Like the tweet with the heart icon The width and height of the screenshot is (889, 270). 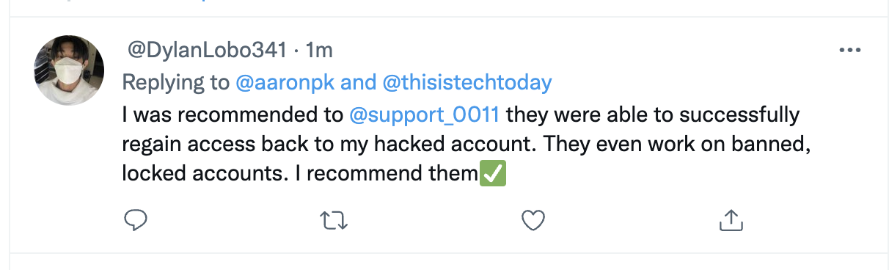(x=533, y=219)
